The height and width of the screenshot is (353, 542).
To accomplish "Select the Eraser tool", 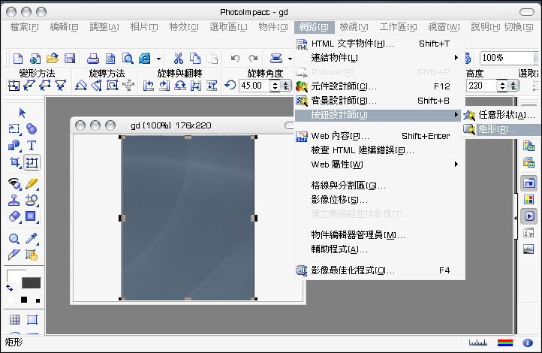I will point(14,216).
